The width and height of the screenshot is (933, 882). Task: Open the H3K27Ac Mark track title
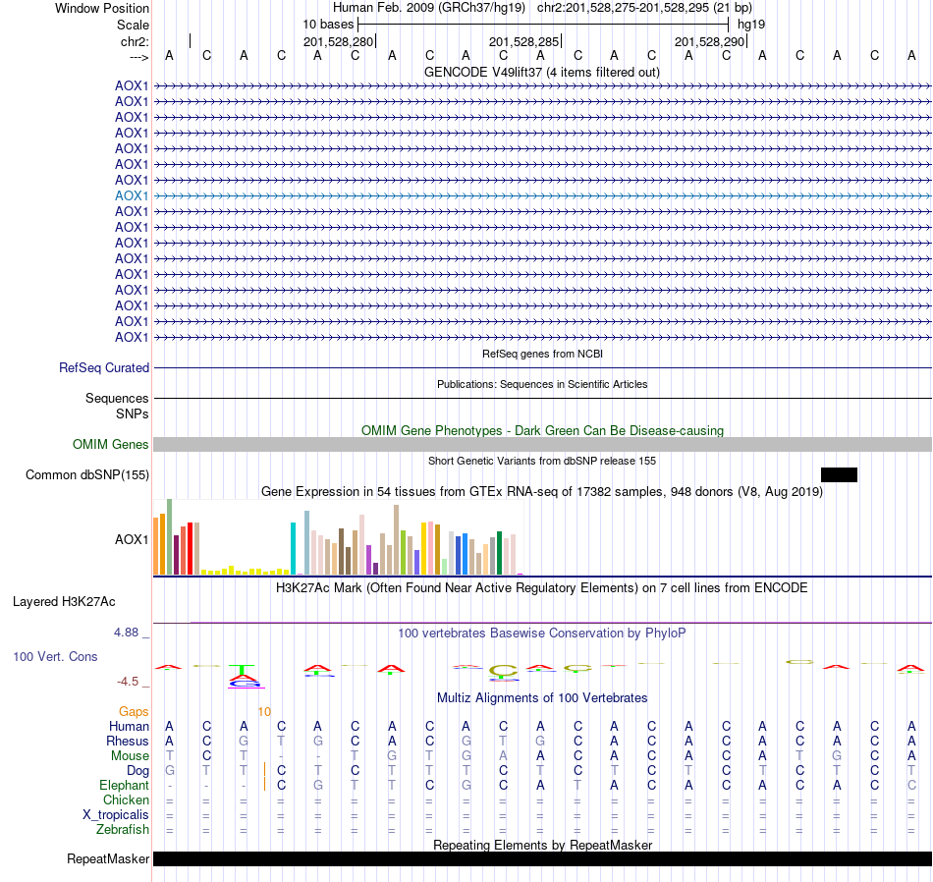tap(542, 588)
